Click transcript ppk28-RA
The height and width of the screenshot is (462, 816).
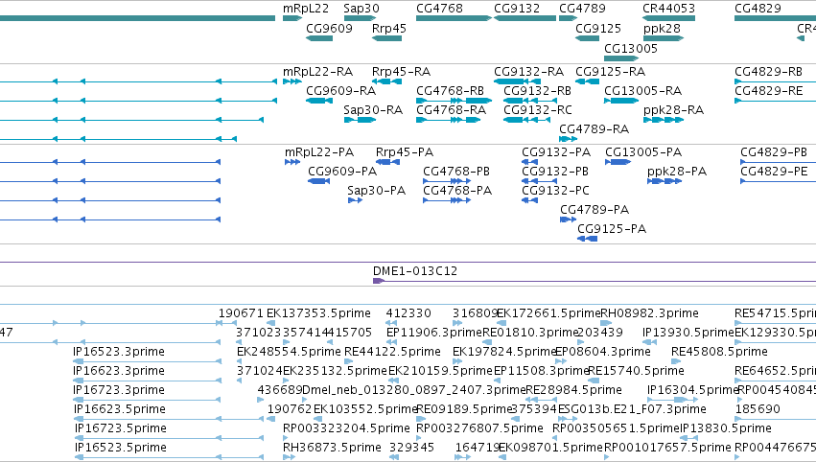pos(673,110)
